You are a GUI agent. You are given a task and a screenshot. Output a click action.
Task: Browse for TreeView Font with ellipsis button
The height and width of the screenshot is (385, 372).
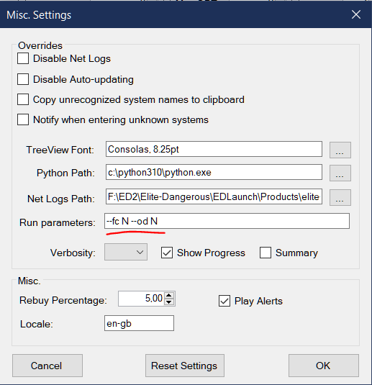click(340, 150)
